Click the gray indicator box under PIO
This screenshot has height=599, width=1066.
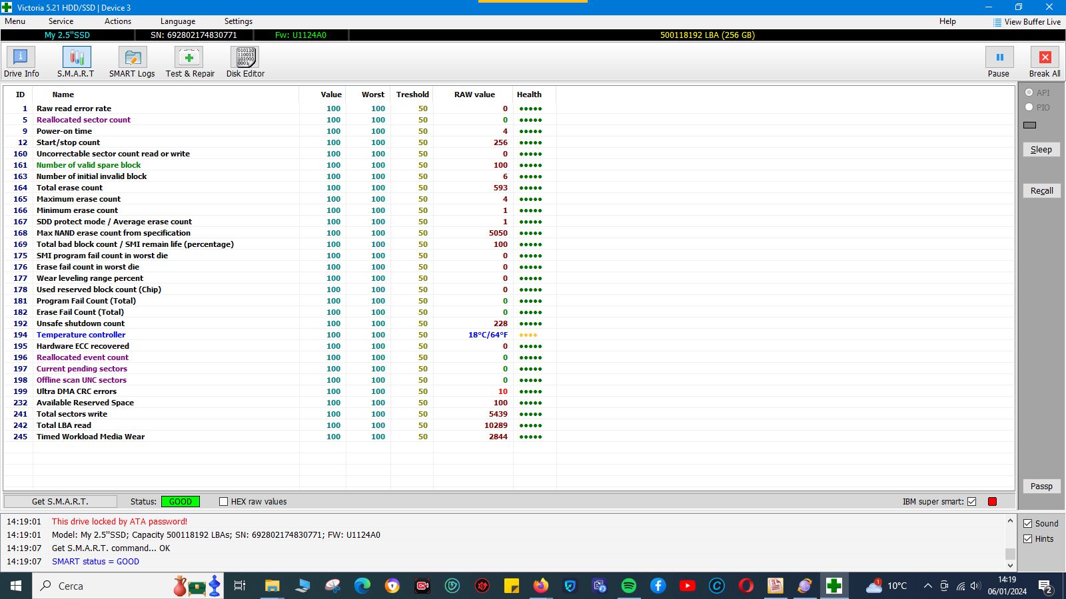tap(1030, 125)
